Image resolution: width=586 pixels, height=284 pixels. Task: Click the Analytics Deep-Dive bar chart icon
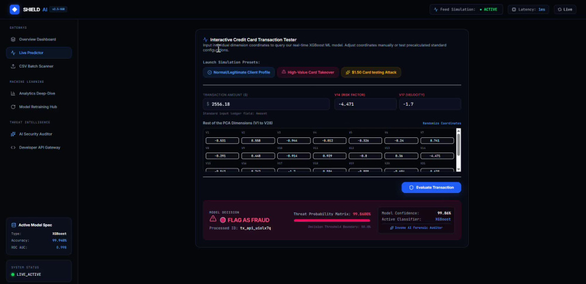pyautogui.click(x=13, y=93)
